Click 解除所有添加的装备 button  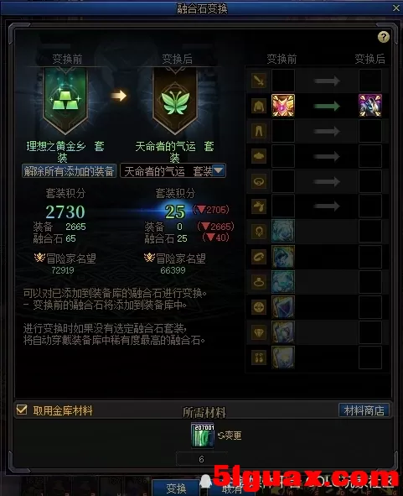[x=69, y=171]
